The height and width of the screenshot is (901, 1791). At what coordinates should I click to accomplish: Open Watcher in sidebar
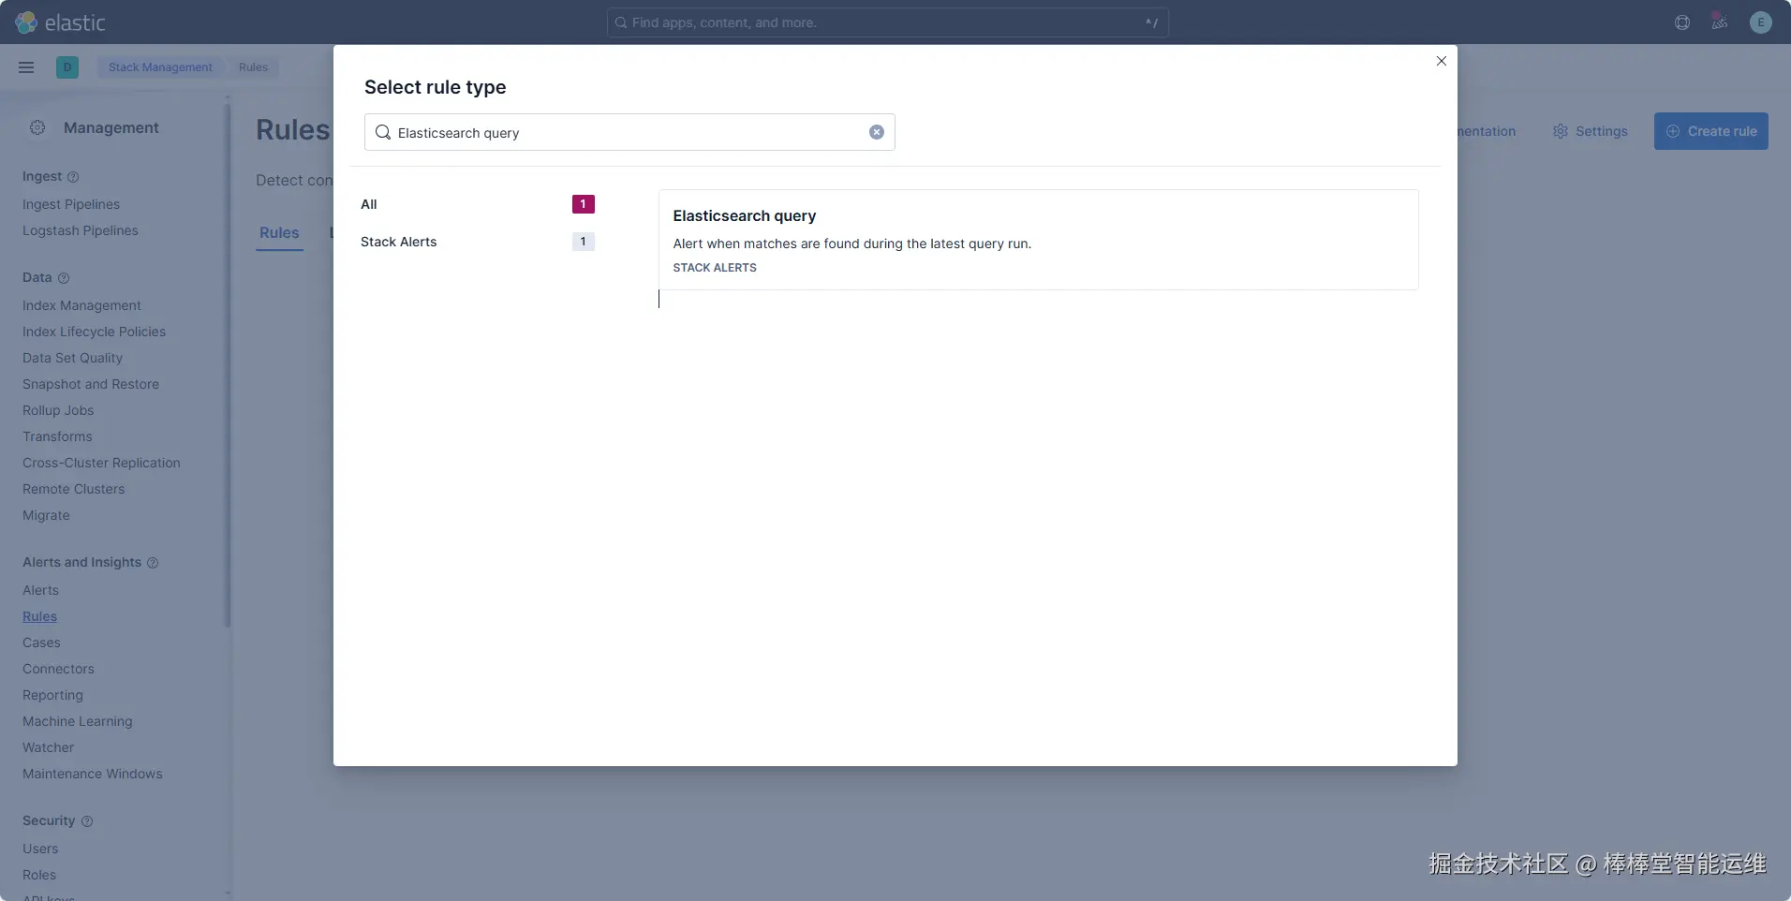48,747
